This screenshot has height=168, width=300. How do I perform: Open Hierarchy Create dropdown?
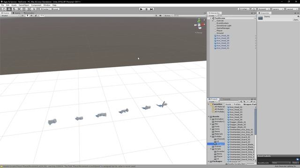[x=212, y=15]
